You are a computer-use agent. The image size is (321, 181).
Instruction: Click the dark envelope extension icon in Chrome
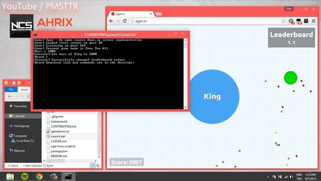pyautogui.click(x=306, y=21)
